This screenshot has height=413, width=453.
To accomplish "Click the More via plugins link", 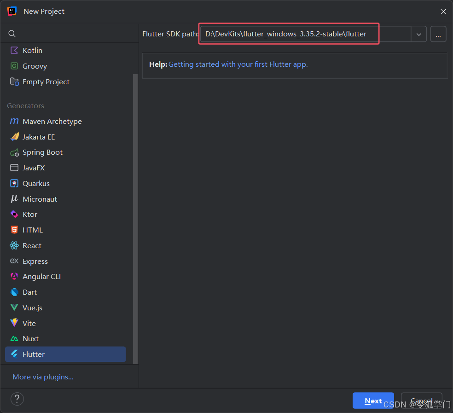I will tap(43, 377).
